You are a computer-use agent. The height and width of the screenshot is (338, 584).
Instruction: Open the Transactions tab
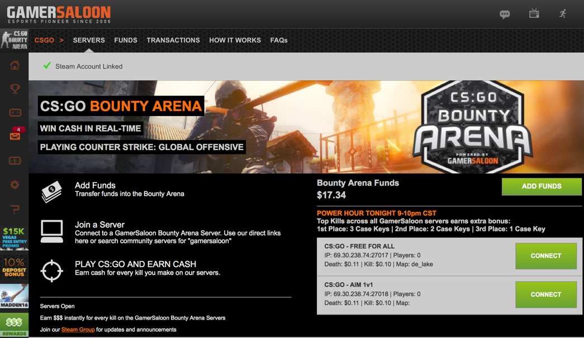(x=173, y=40)
